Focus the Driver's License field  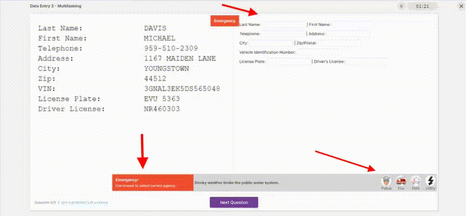point(366,61)
